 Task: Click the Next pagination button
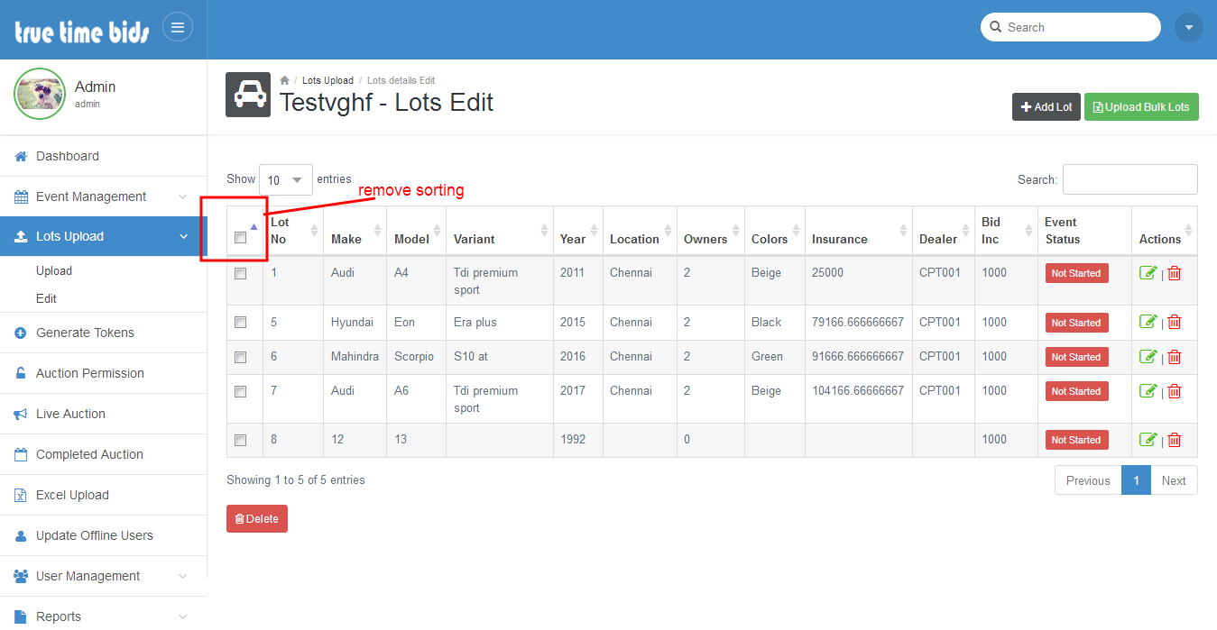(1173, 480)
